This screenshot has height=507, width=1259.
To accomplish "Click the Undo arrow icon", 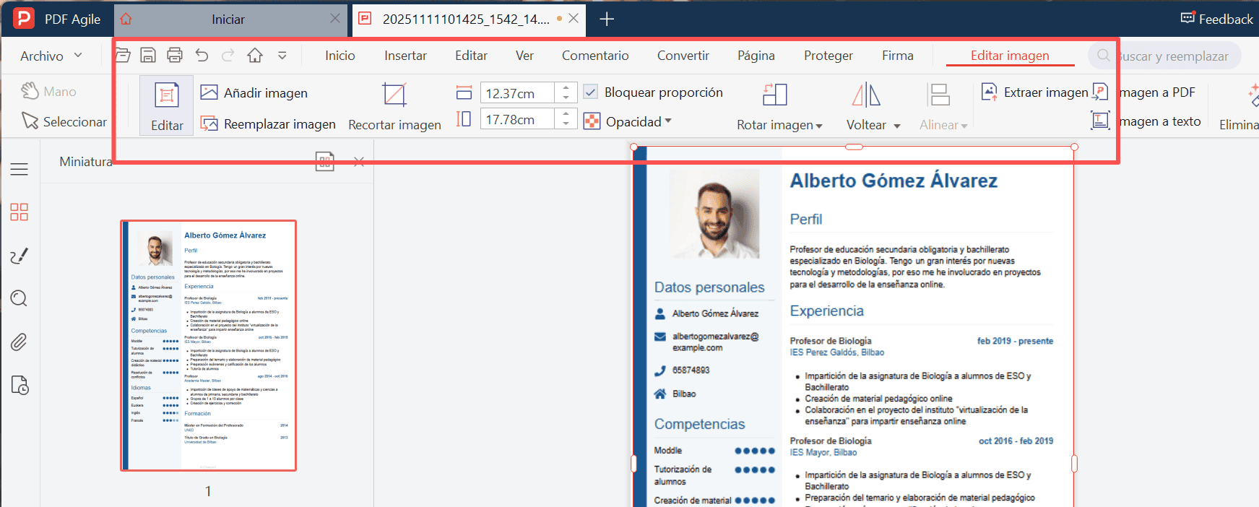I will click(202, 55).
